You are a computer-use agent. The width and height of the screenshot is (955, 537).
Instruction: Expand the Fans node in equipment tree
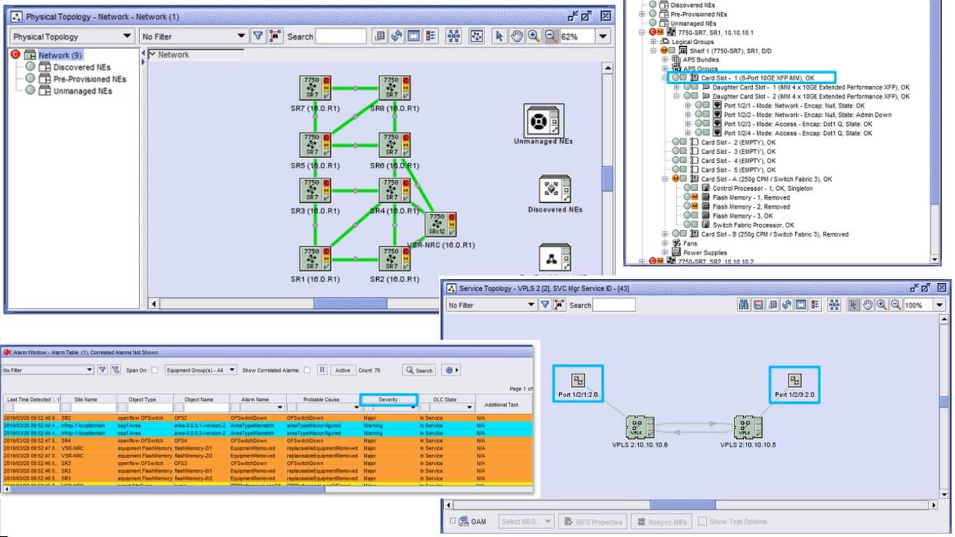(x=665, y=243)
